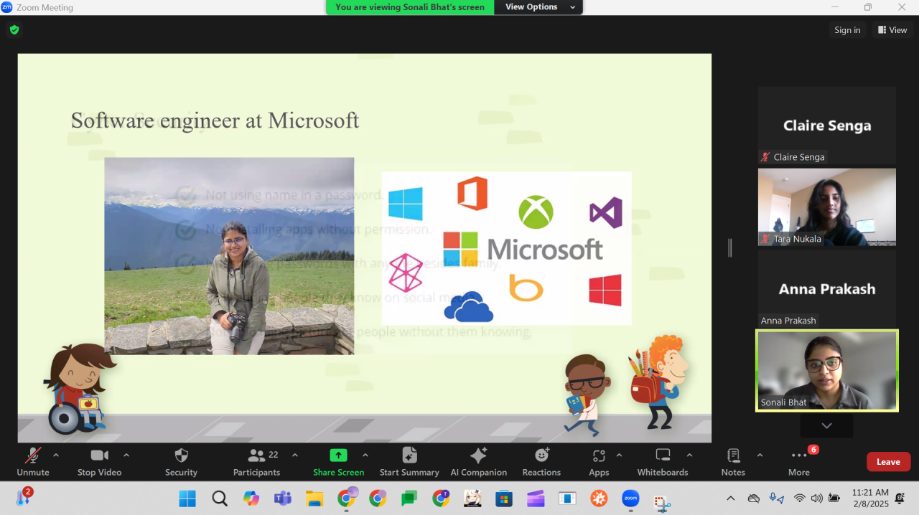The width and height of the screenshot is (919, 515).
Task: Expand audio options next to Unmute
Action: coord(56,455)
